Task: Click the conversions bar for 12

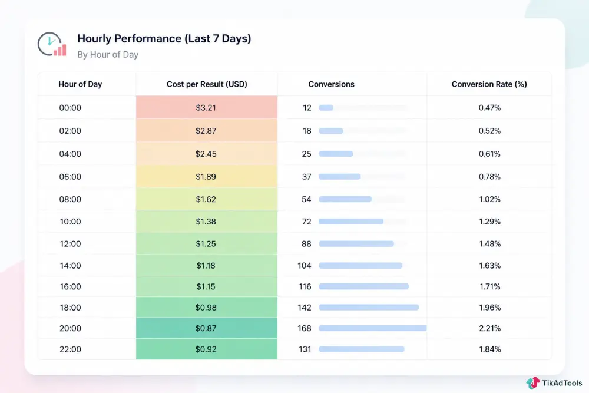Action: [x=326, y=108]
